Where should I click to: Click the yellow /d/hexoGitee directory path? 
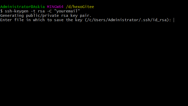(x=80, y=7)
